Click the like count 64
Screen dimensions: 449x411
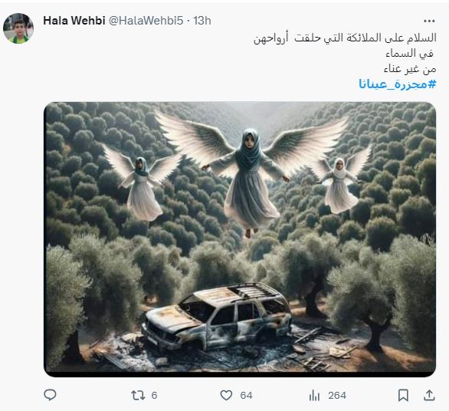coord(246,395)
